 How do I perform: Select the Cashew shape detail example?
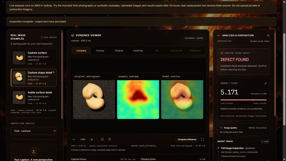(x=34, y=78)
